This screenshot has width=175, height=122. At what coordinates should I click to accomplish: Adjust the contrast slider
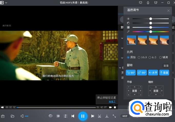pyautogui.click(x=151, y=23)
